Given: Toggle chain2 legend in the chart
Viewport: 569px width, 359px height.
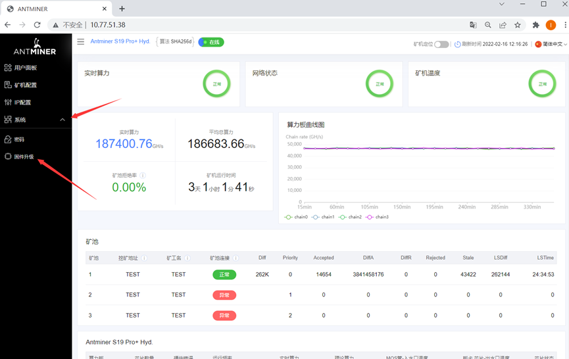Looking at the screenshot, I should click(350, 217).
